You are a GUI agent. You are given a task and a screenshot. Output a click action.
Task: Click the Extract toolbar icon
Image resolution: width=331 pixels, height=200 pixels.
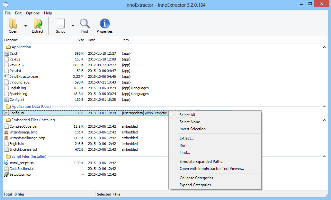coord(38,24)
